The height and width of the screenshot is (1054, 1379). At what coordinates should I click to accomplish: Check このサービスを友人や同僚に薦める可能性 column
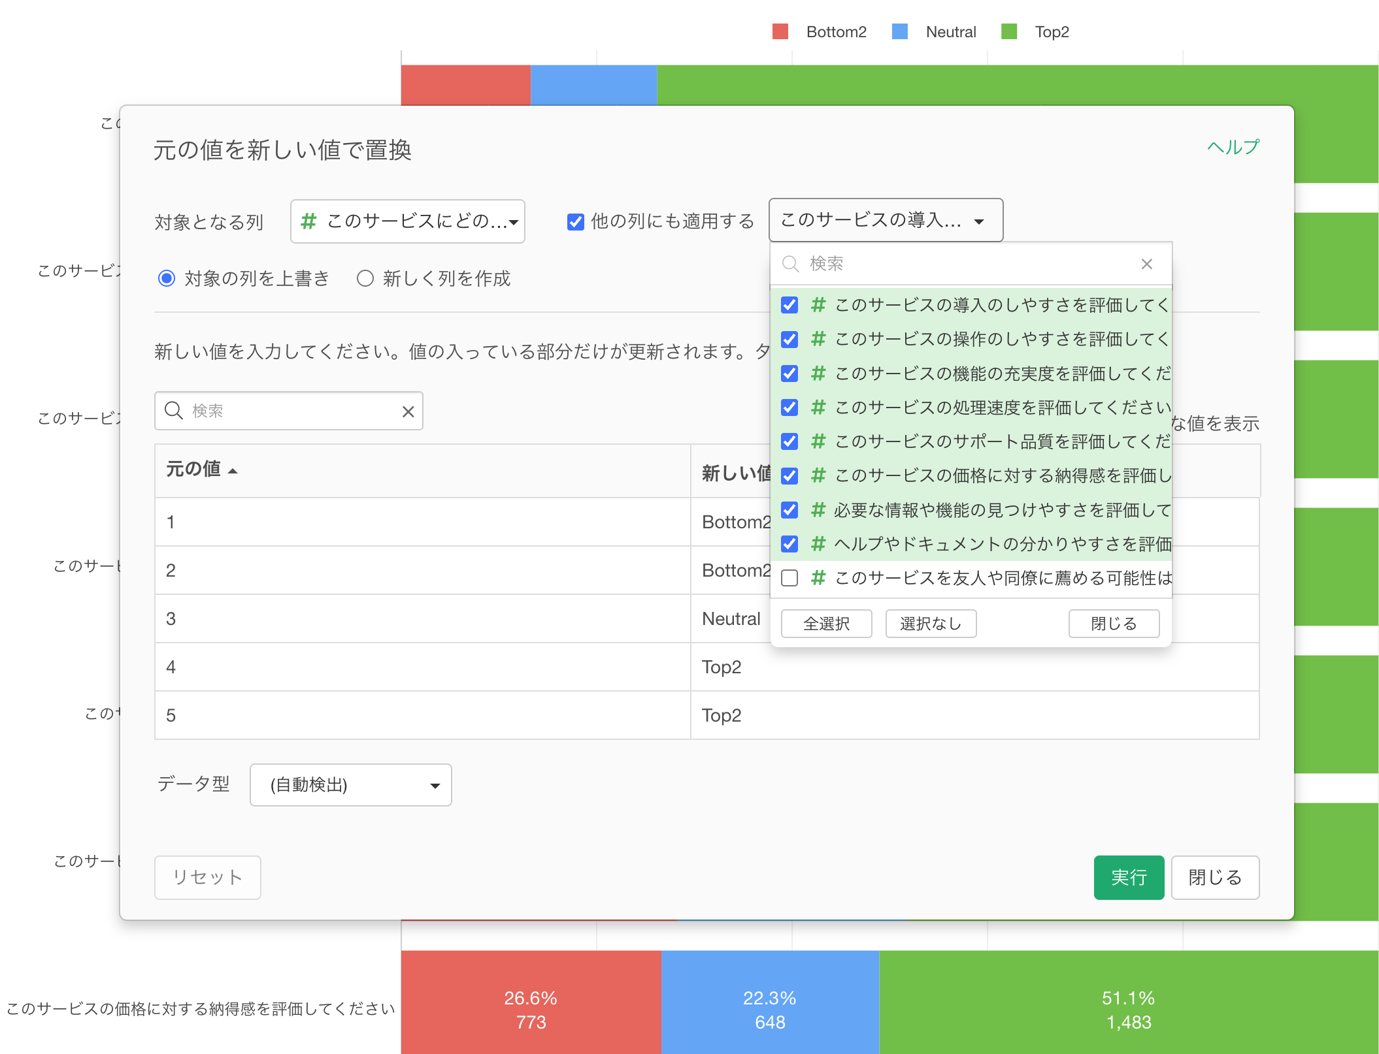click(789, 578)
